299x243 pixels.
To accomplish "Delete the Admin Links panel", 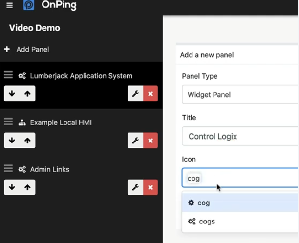I will pos(150,187).
